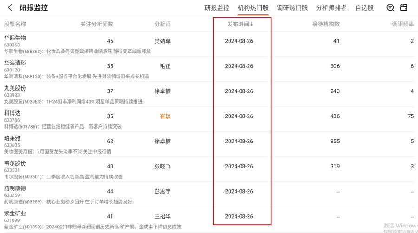
Task: Click analyst 吴劲草 in first row
Action: [162, 41]
